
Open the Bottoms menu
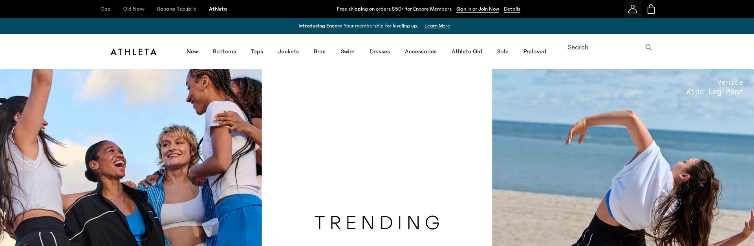224,51
